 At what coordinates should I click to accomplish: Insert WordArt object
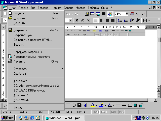tap(85, 105)
